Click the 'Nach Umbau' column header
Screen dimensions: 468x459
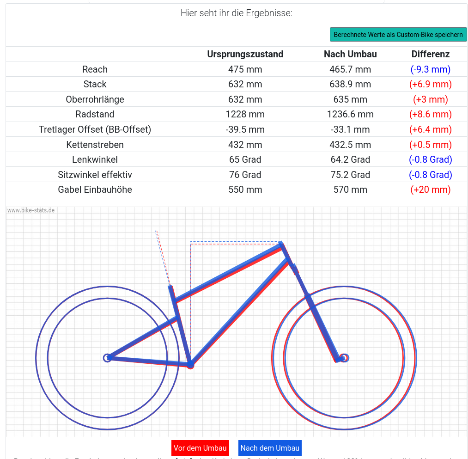pyautogui.click(x=350, y=54)
